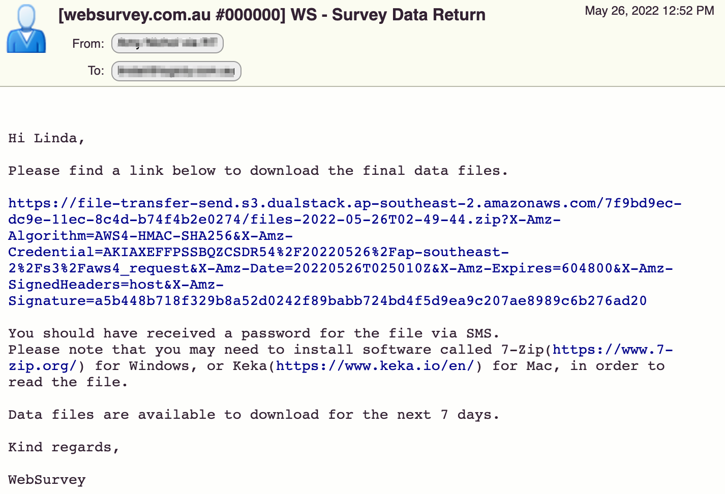Click the Algorithm=AWS4-HMAC-SHA256 link line
The image size is (725, 494).
tap(150, 236)
